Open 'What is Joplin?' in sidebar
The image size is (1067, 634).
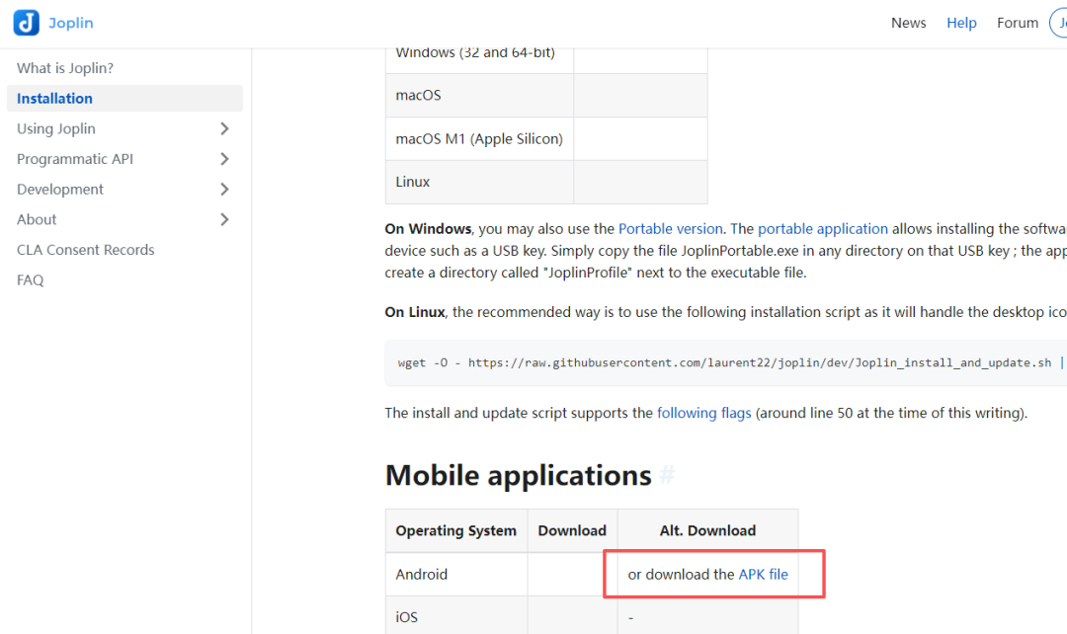(65, 68)
